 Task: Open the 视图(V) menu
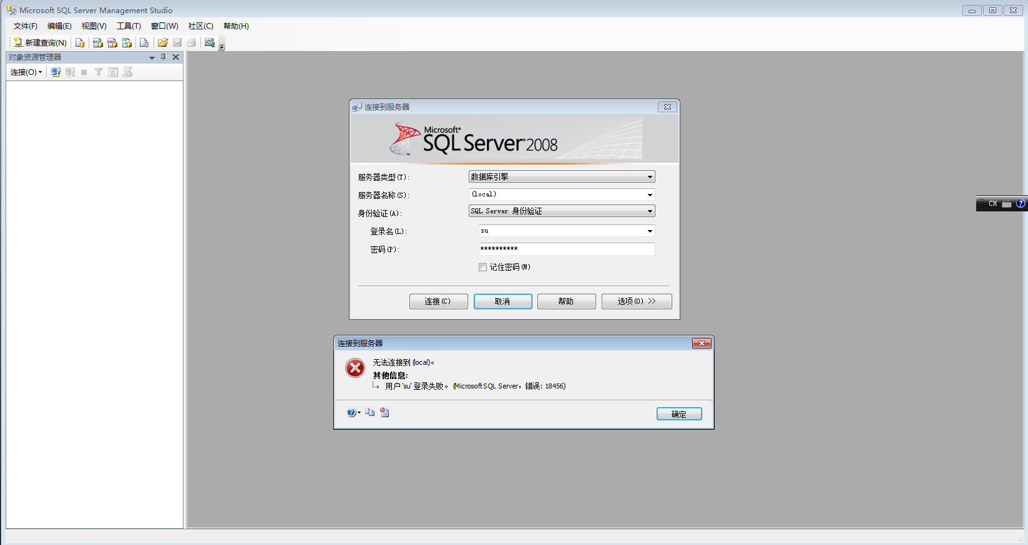click(x=94, y=26)
